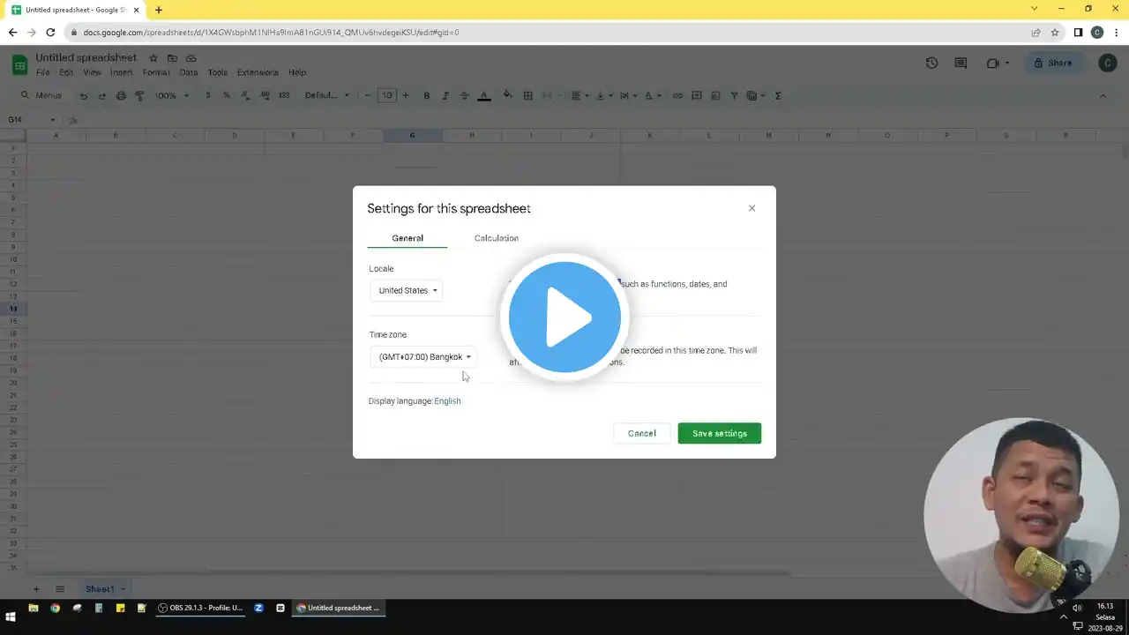Open the comments icon in header

tap(961, 63)
